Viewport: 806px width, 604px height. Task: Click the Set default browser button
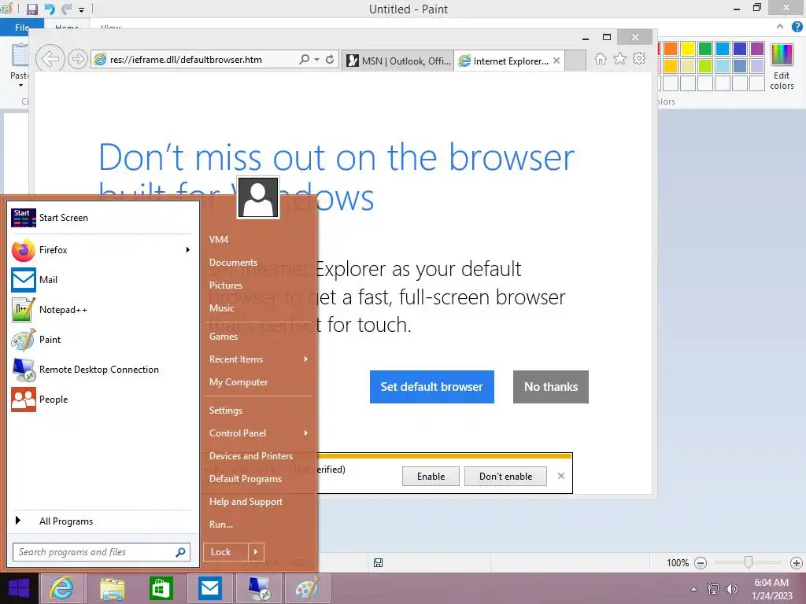[432, 387]
